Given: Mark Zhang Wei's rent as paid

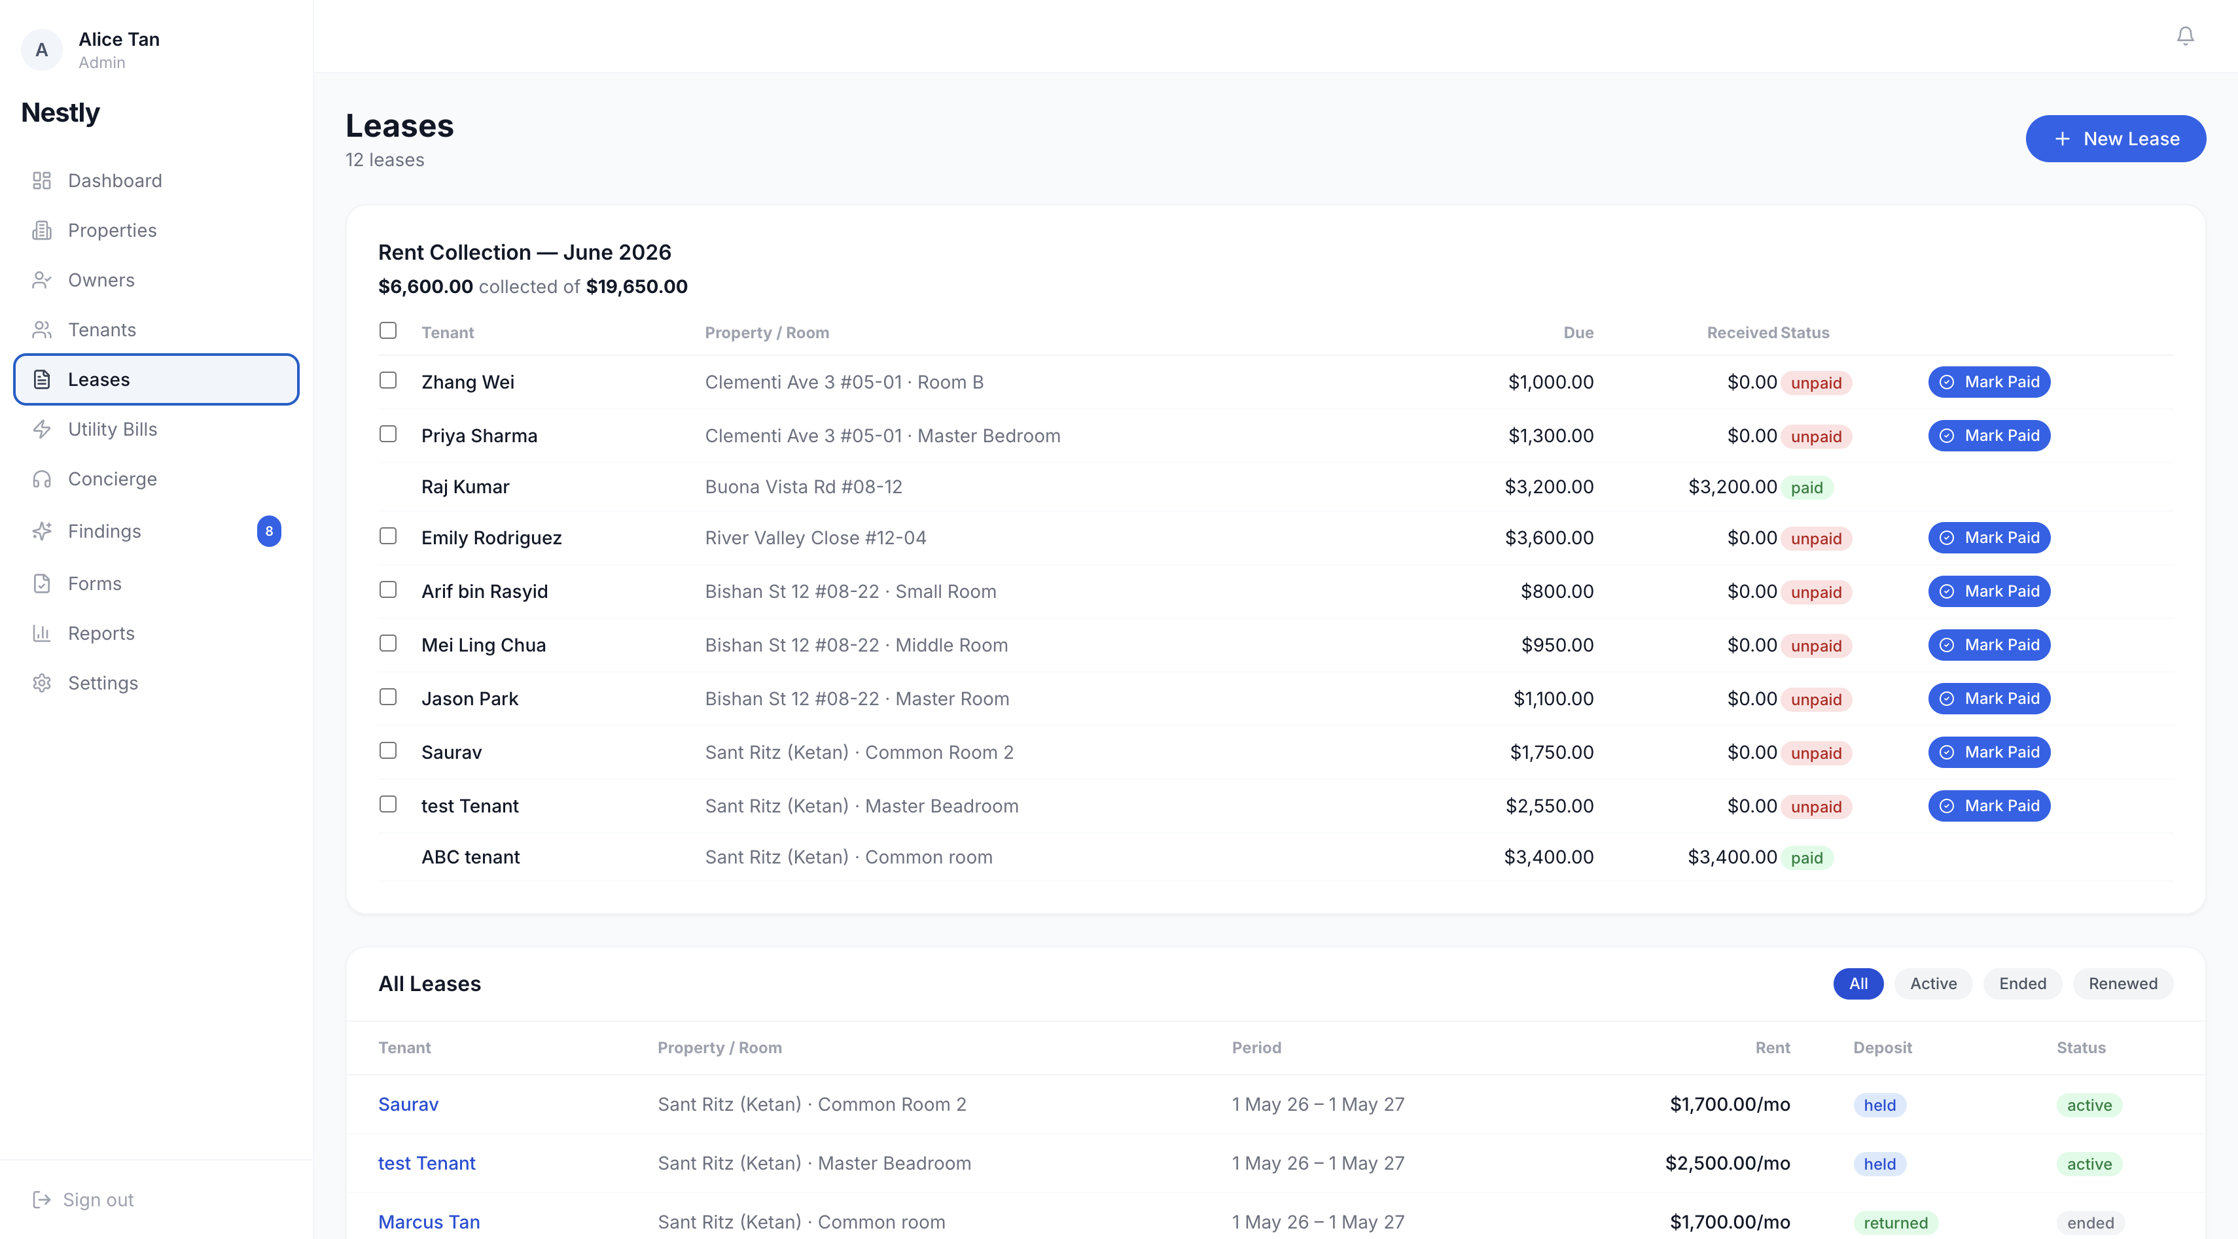Looking at the screenshot, I should tap(1989, 382).
